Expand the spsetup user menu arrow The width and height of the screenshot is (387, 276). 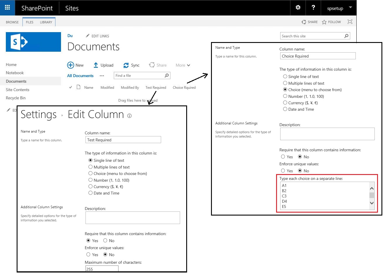pos(351,7)
